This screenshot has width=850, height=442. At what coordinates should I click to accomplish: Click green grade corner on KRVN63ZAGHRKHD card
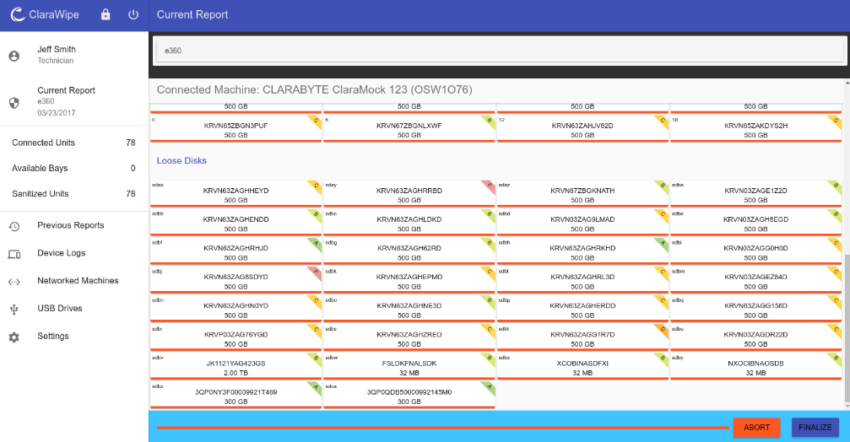[x=663, y=243]
